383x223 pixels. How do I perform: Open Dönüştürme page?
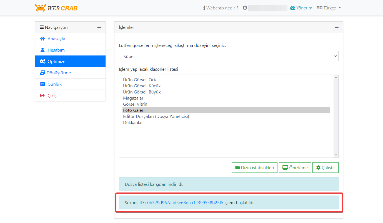coord(70,73)
